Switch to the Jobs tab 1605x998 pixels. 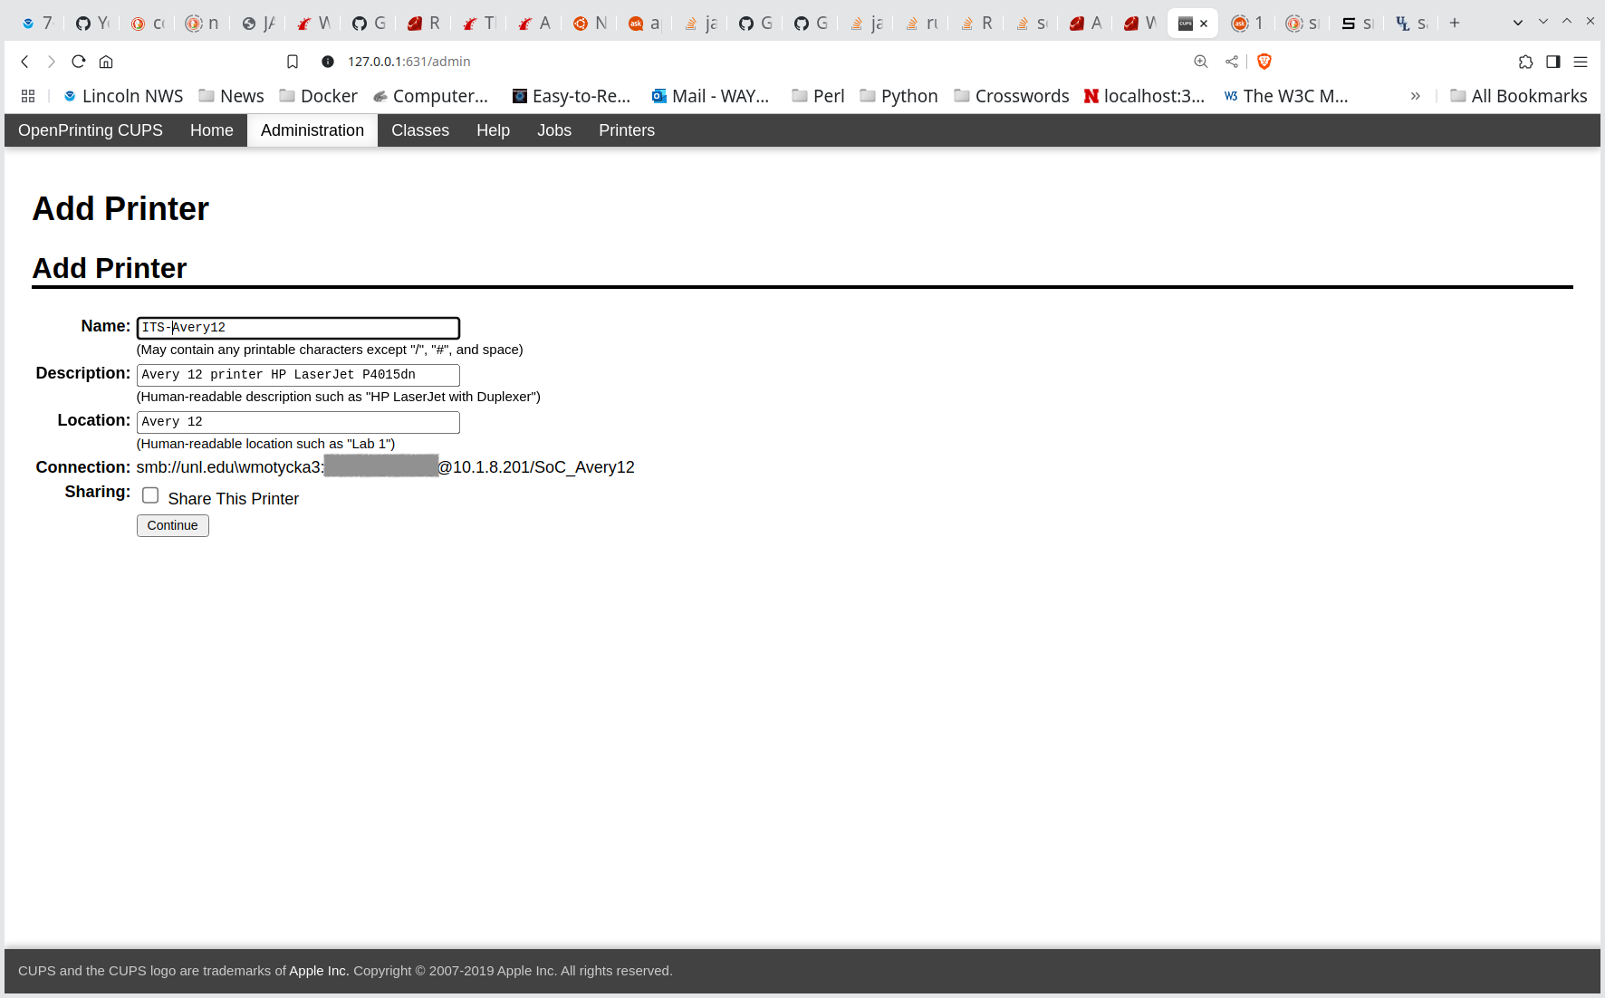click(553, 130)
